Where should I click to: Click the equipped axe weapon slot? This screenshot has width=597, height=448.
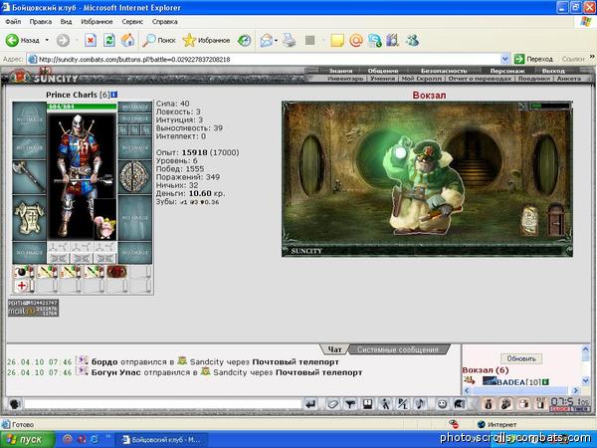tap(29, 177)
